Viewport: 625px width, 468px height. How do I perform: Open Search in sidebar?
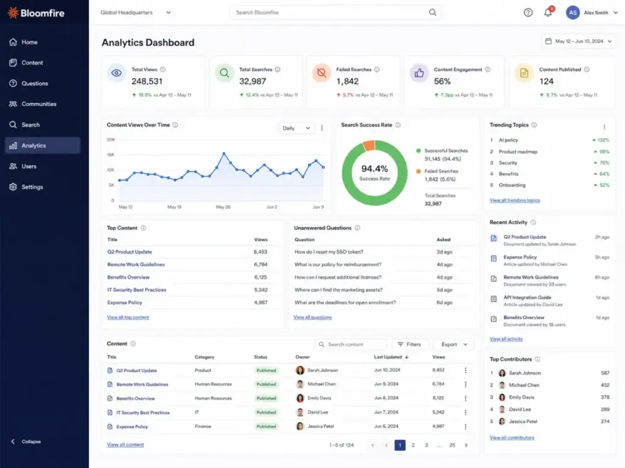(43, 125)
